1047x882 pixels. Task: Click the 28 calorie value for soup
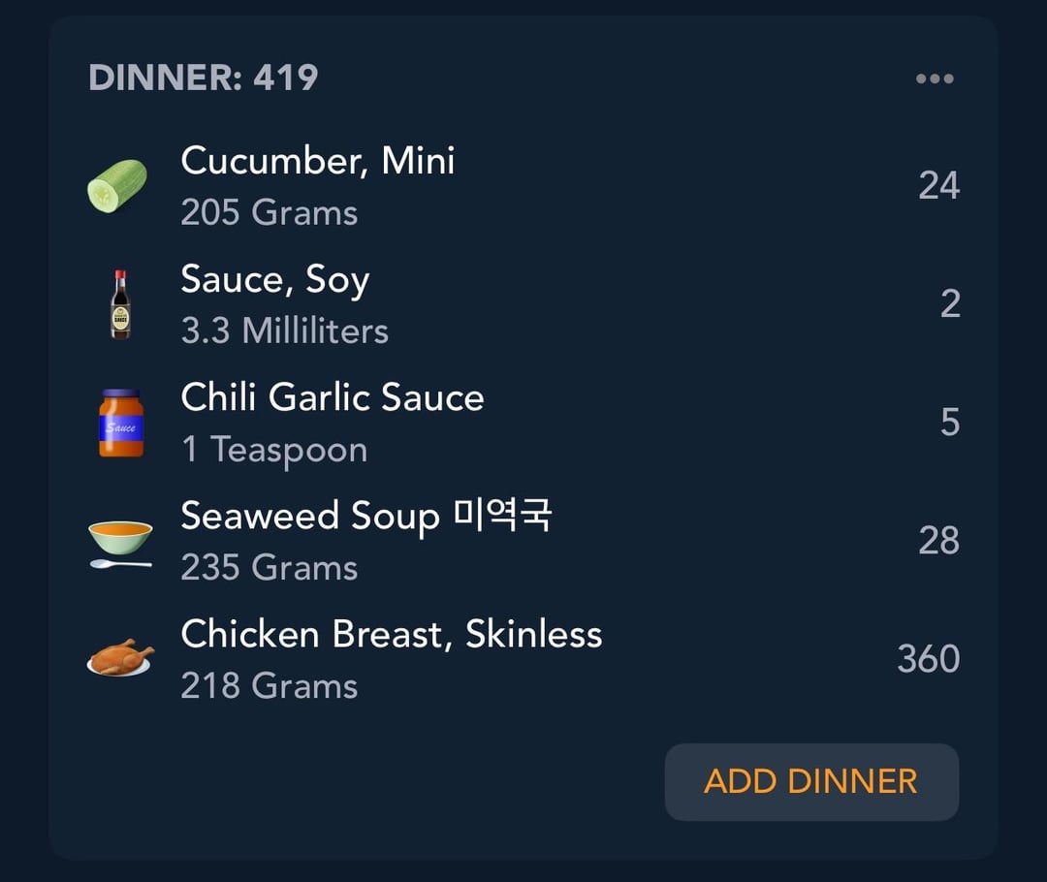tap(938, 541)
